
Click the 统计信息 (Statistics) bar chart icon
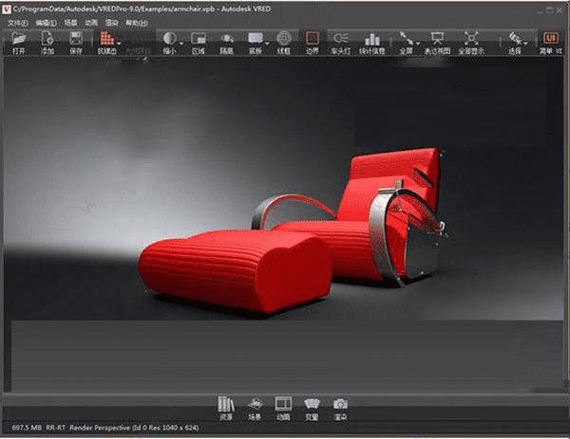[371, 40]
